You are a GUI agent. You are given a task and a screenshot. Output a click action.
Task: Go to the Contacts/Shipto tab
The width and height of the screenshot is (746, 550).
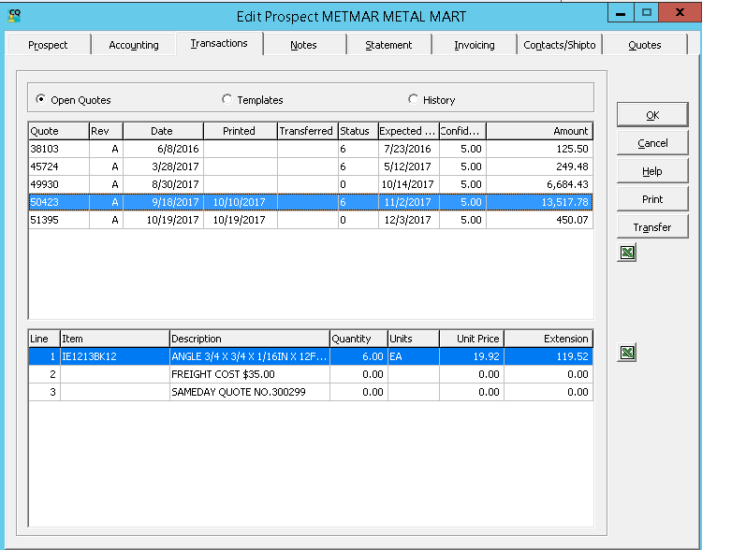click(x=559, y=45)
